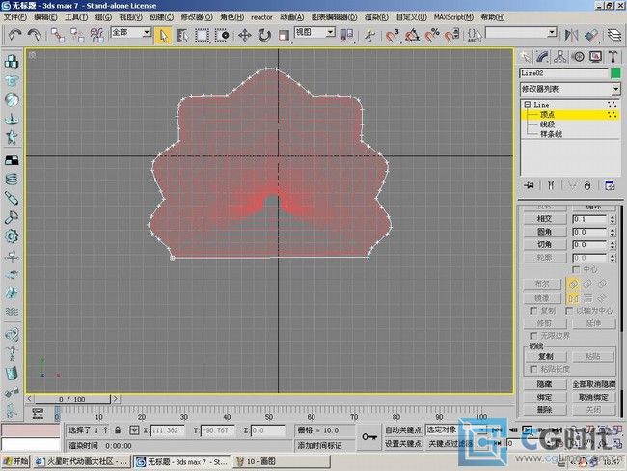Screen dimensions: 627x471
Task: Select the Select and Rotate tool
Action: coord(264,35)
